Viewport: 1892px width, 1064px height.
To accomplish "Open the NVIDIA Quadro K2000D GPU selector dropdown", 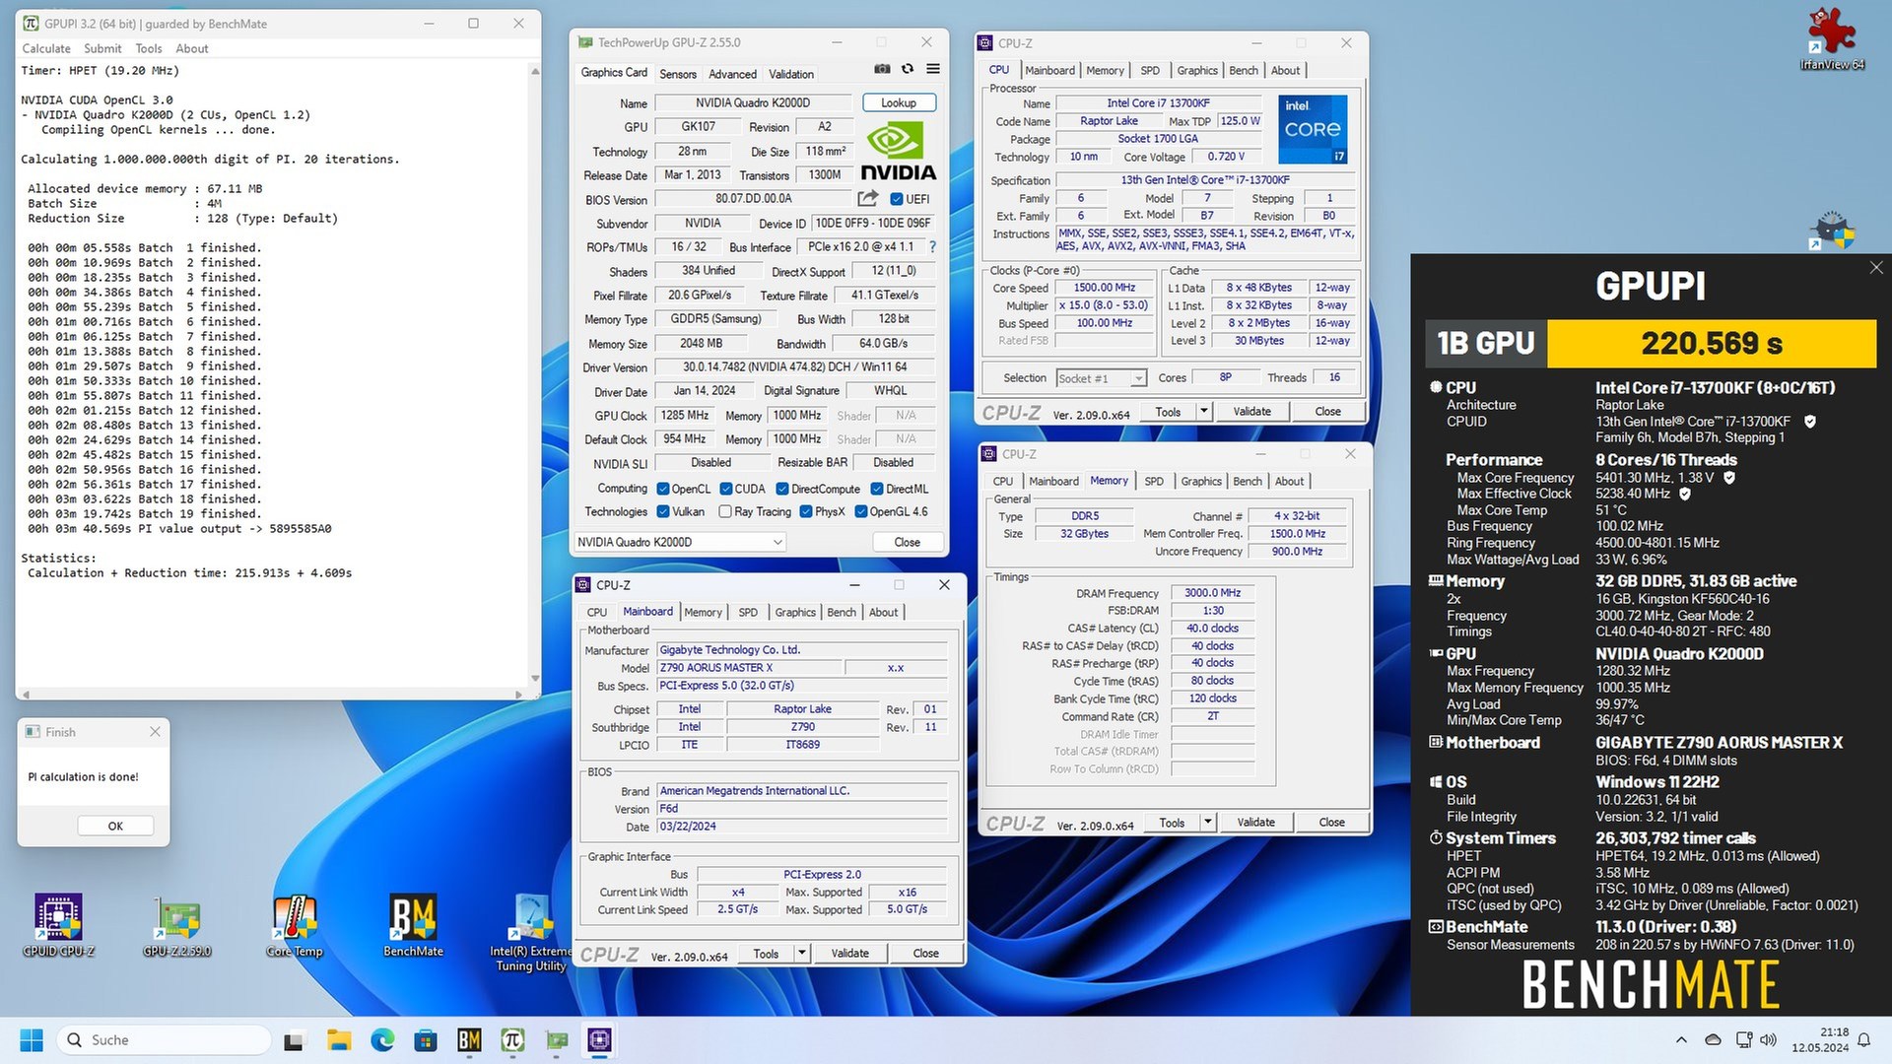I will (680, 542).
